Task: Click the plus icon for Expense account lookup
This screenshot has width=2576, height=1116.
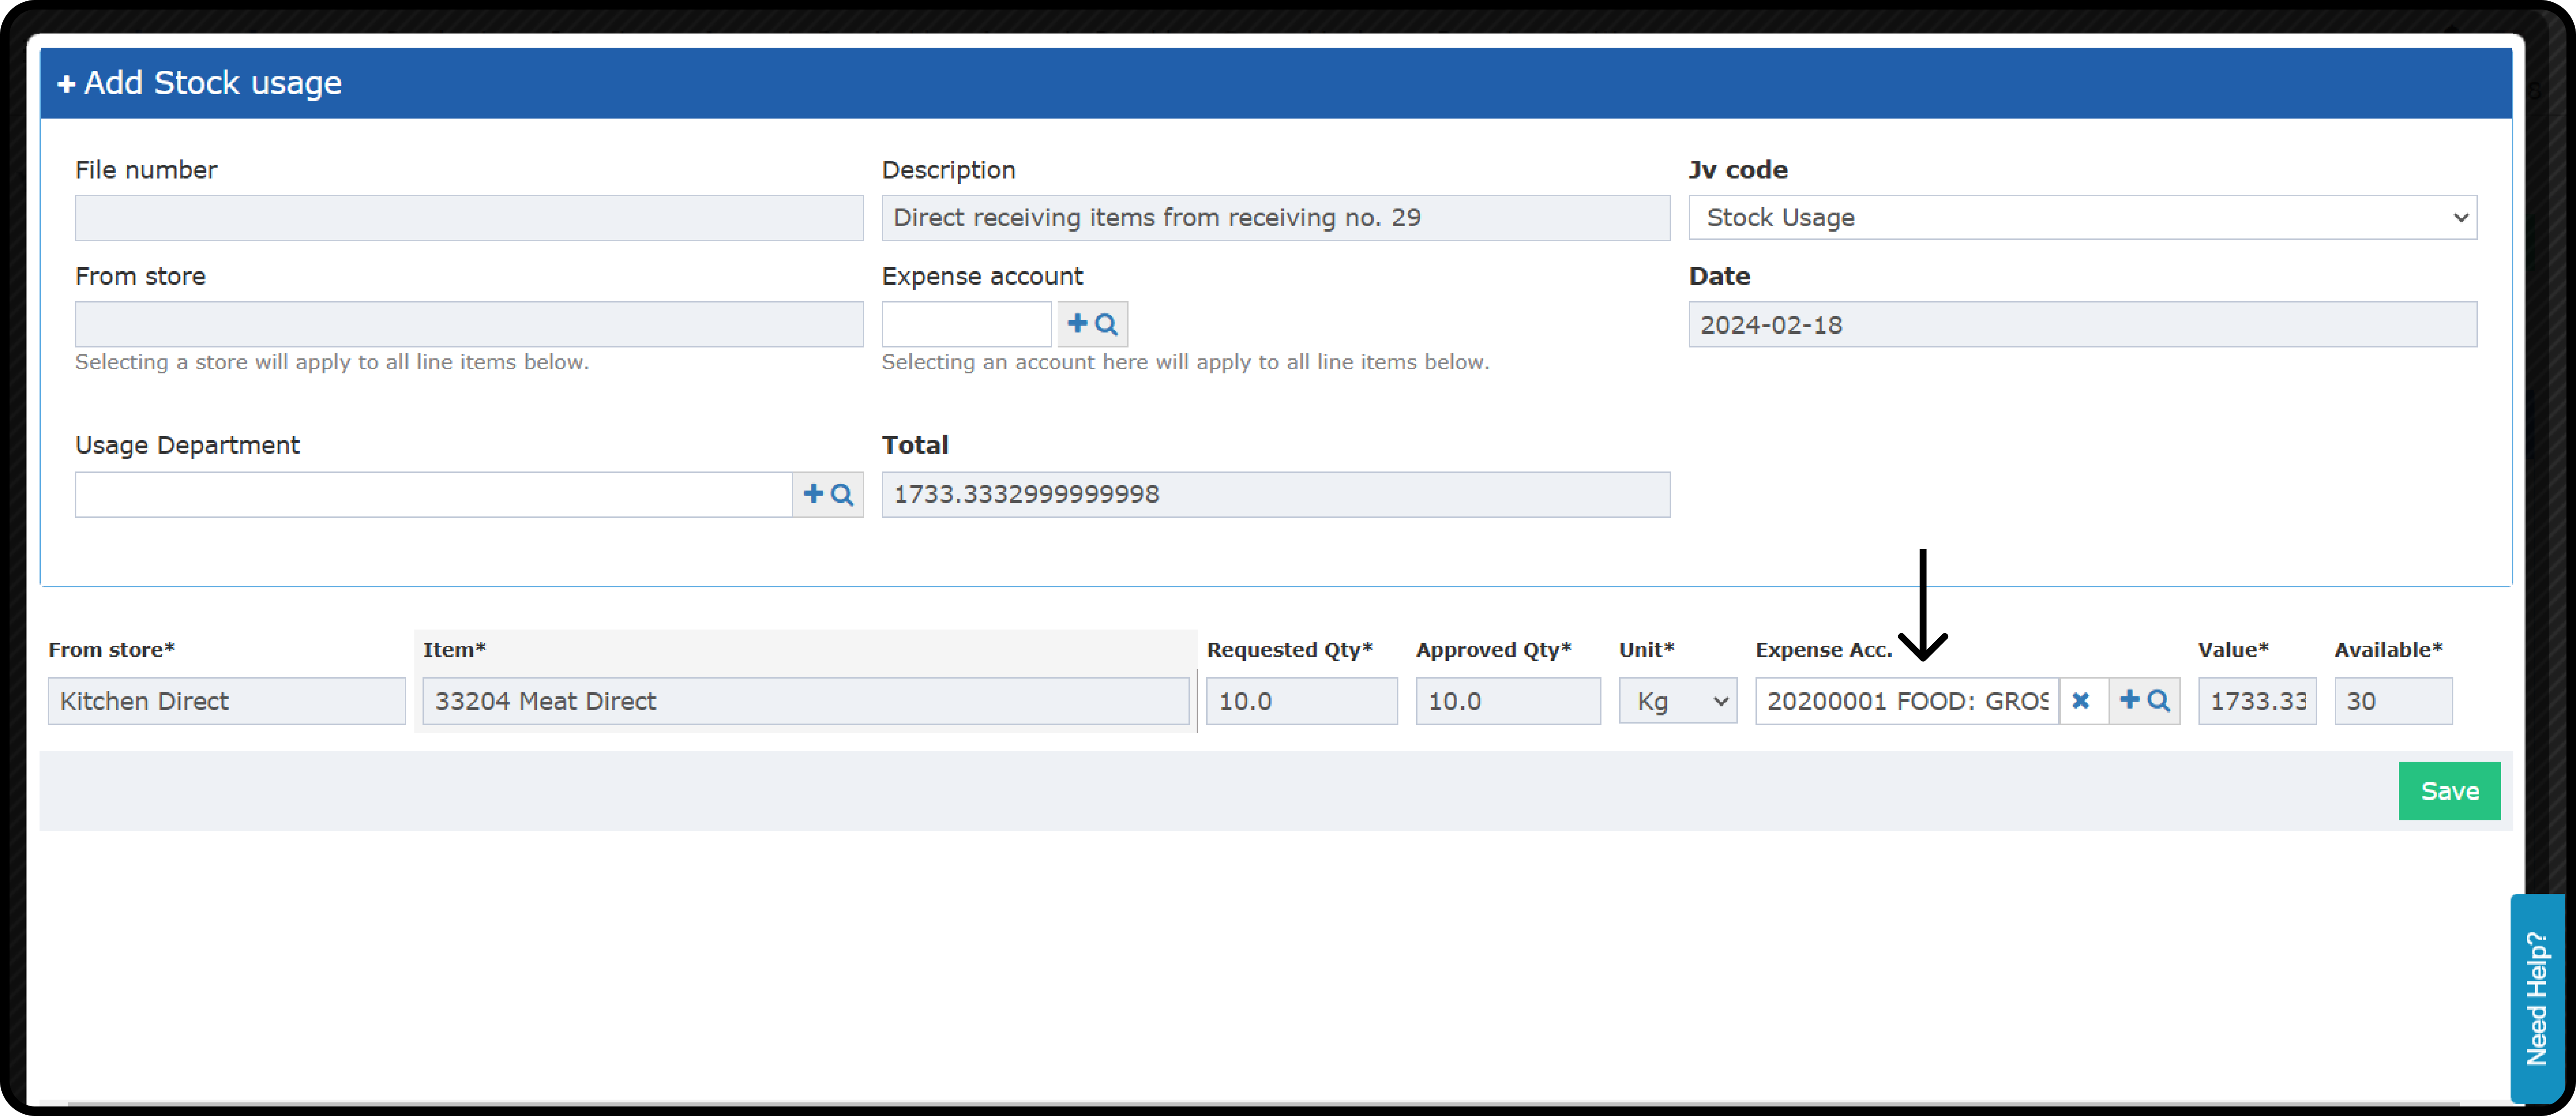Action: point(1077,324)
